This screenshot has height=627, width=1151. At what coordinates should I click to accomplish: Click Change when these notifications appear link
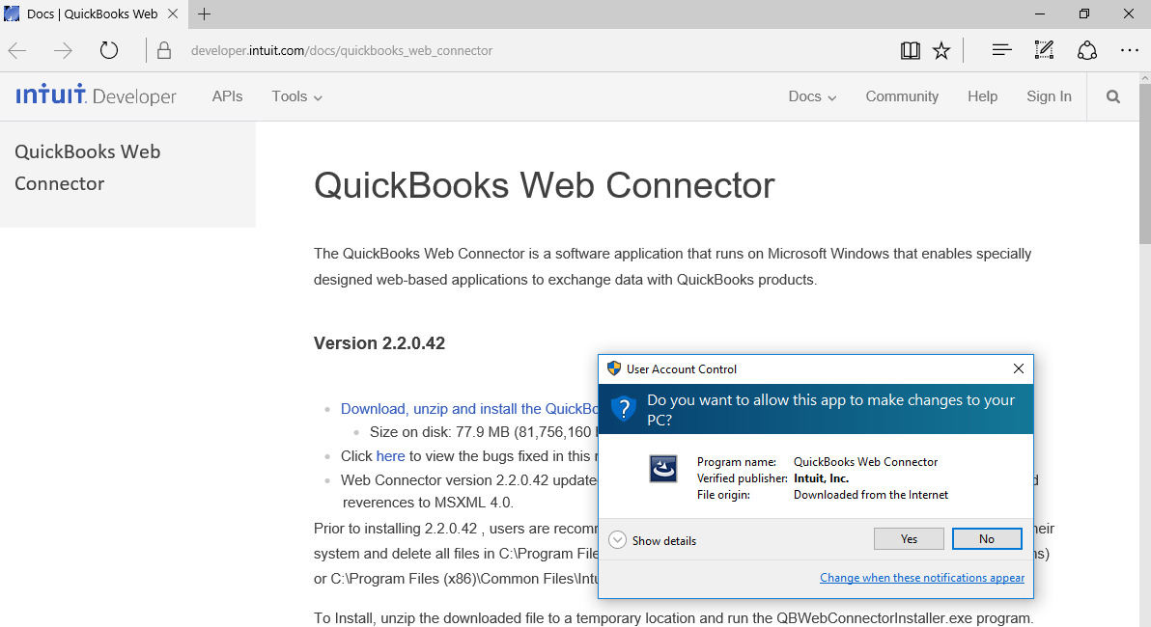(921, 577)
